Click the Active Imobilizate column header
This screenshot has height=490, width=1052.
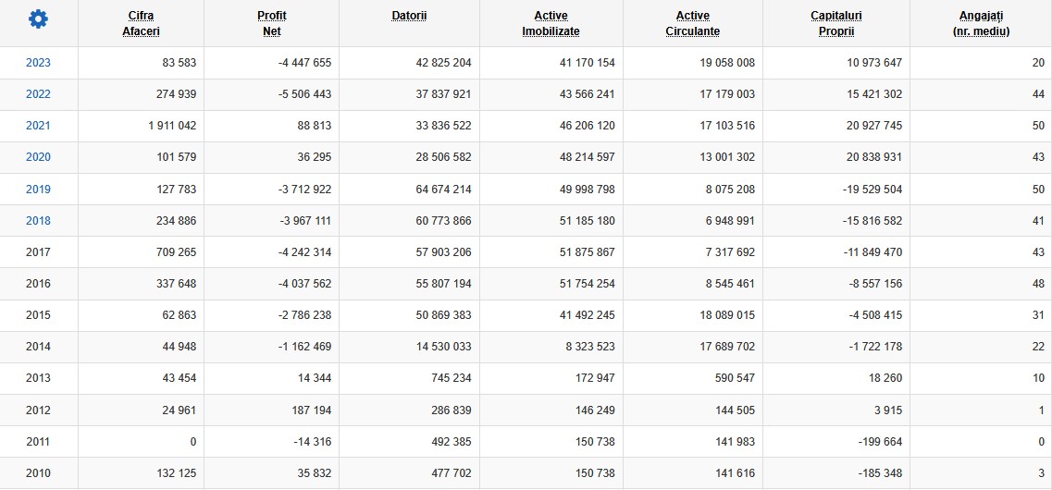tap(551, 23)
